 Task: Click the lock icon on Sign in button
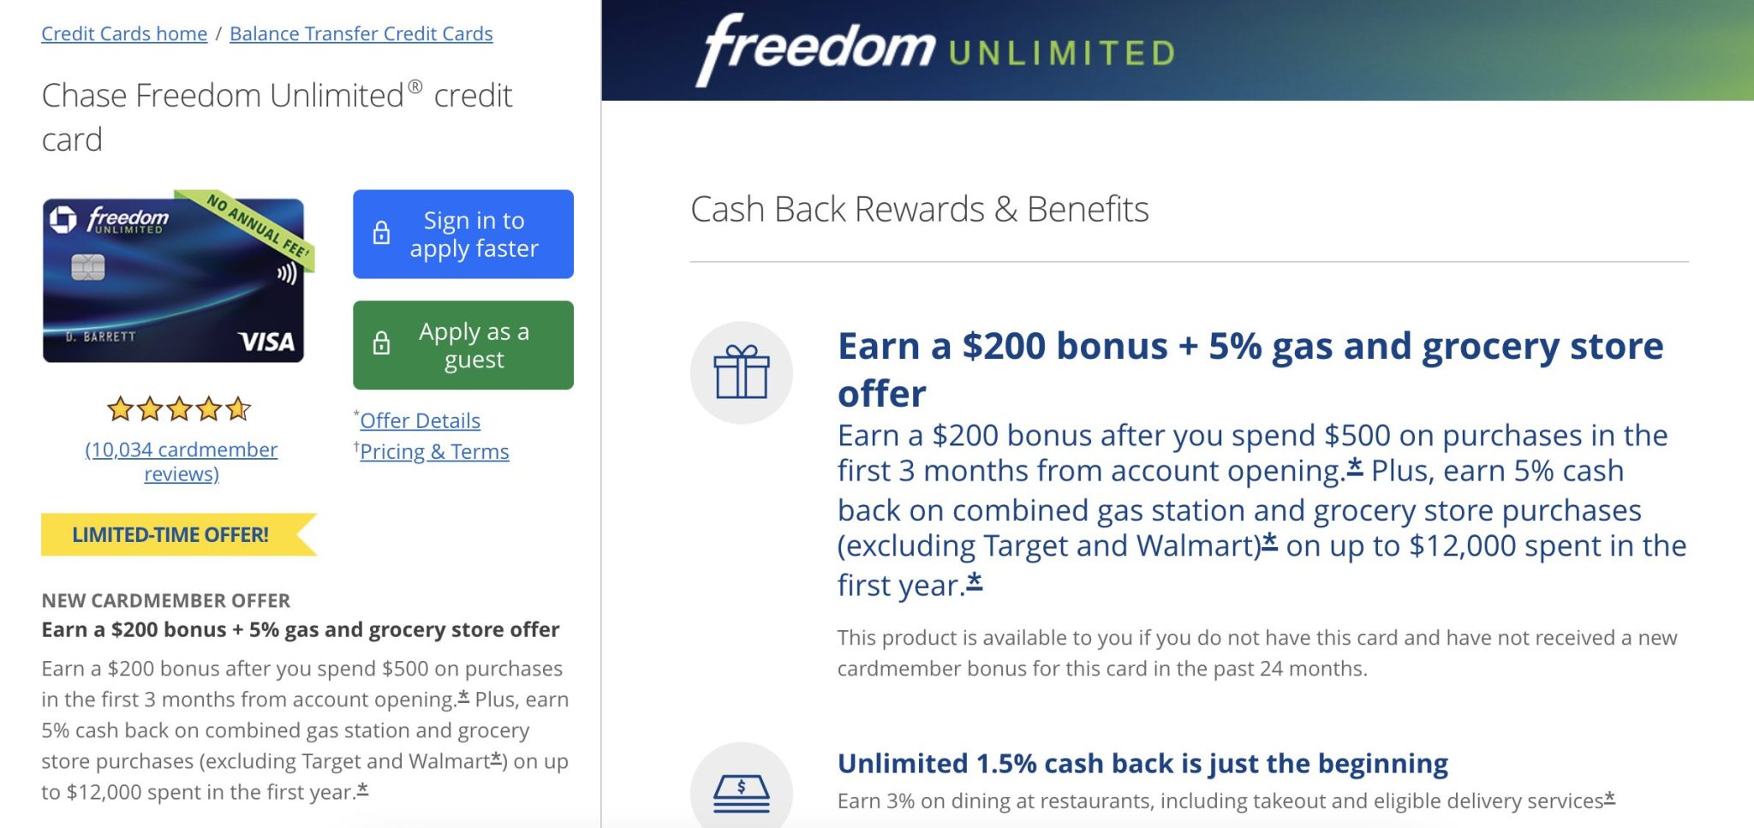382,233
